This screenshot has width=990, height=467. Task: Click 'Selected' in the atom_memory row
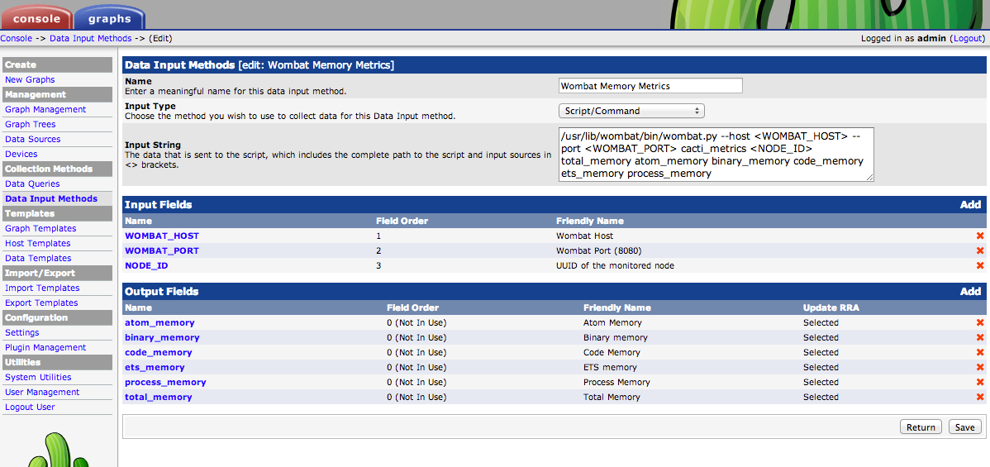[821, 323]
